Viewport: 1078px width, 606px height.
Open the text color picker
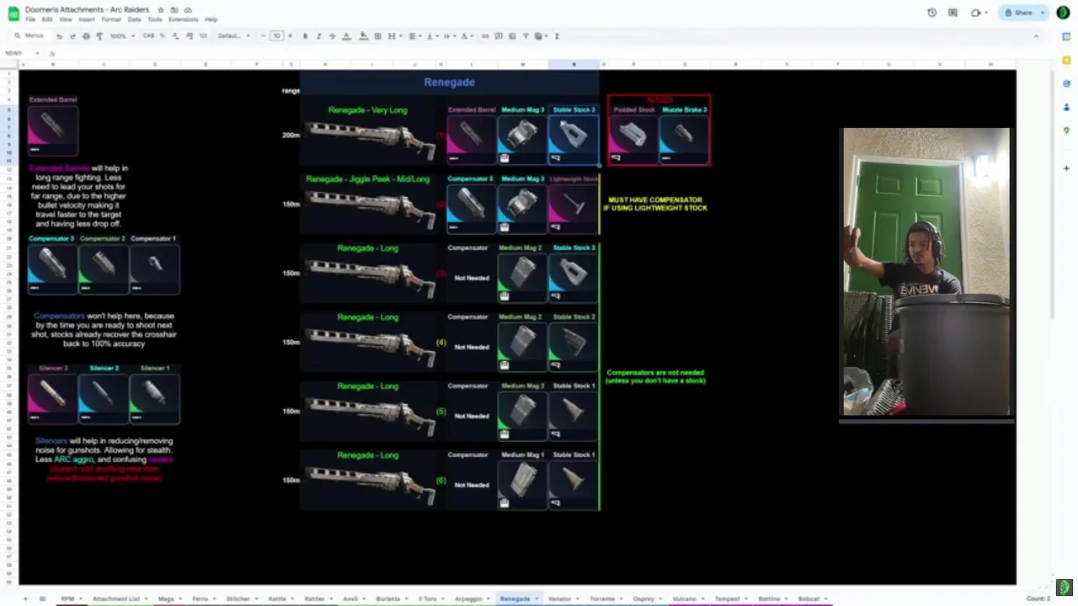347,36
